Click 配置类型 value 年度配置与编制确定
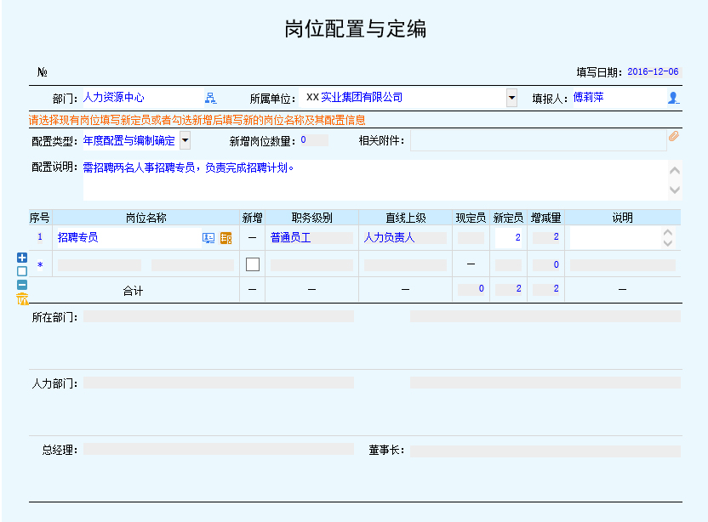This screenshot has width=708, height=522. [x=131, y=140]
